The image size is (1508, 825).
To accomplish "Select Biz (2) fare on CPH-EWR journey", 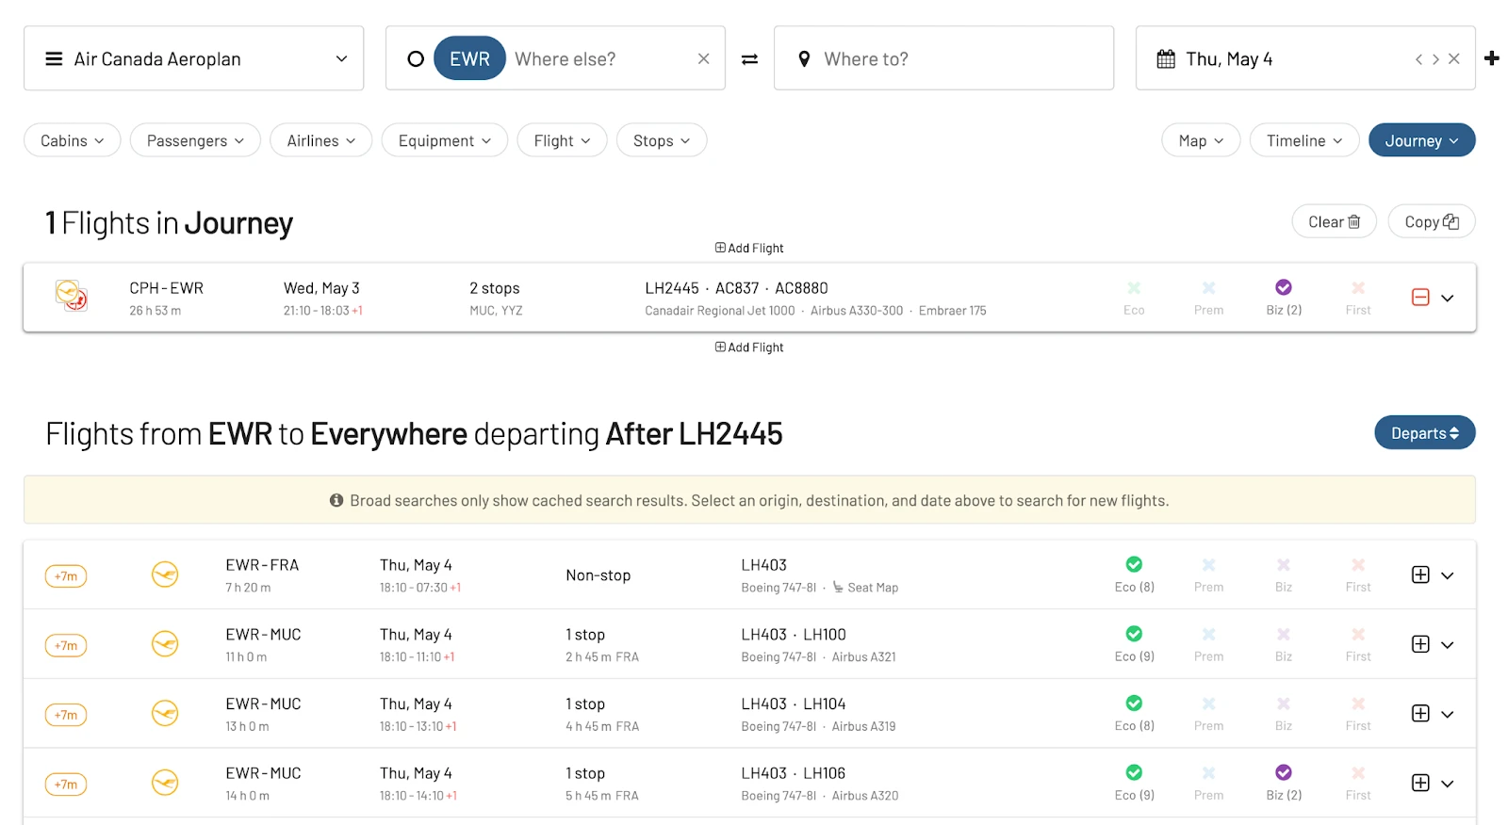I will (1284, 298).
